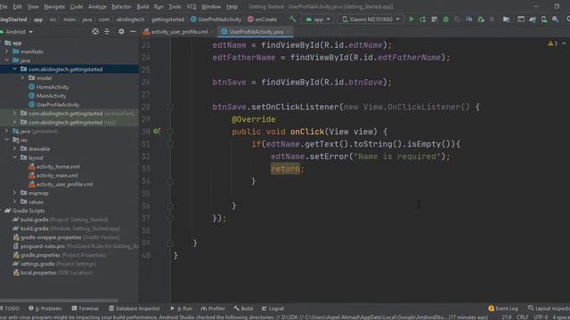The width and height of the screenshot is (570, 320).
Task: Open the Xiaomi M2101K6G device dropdown
Action: 370,20
